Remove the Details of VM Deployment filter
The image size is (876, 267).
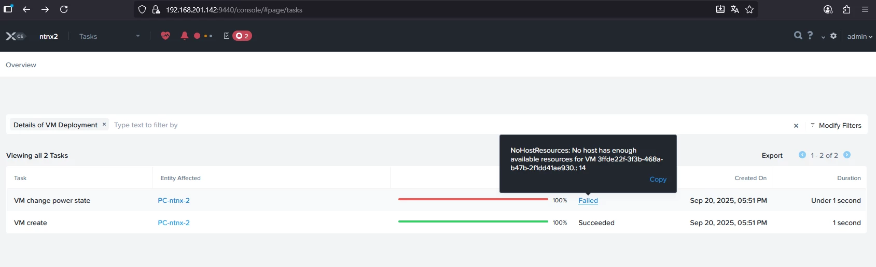tap(104, 124)
